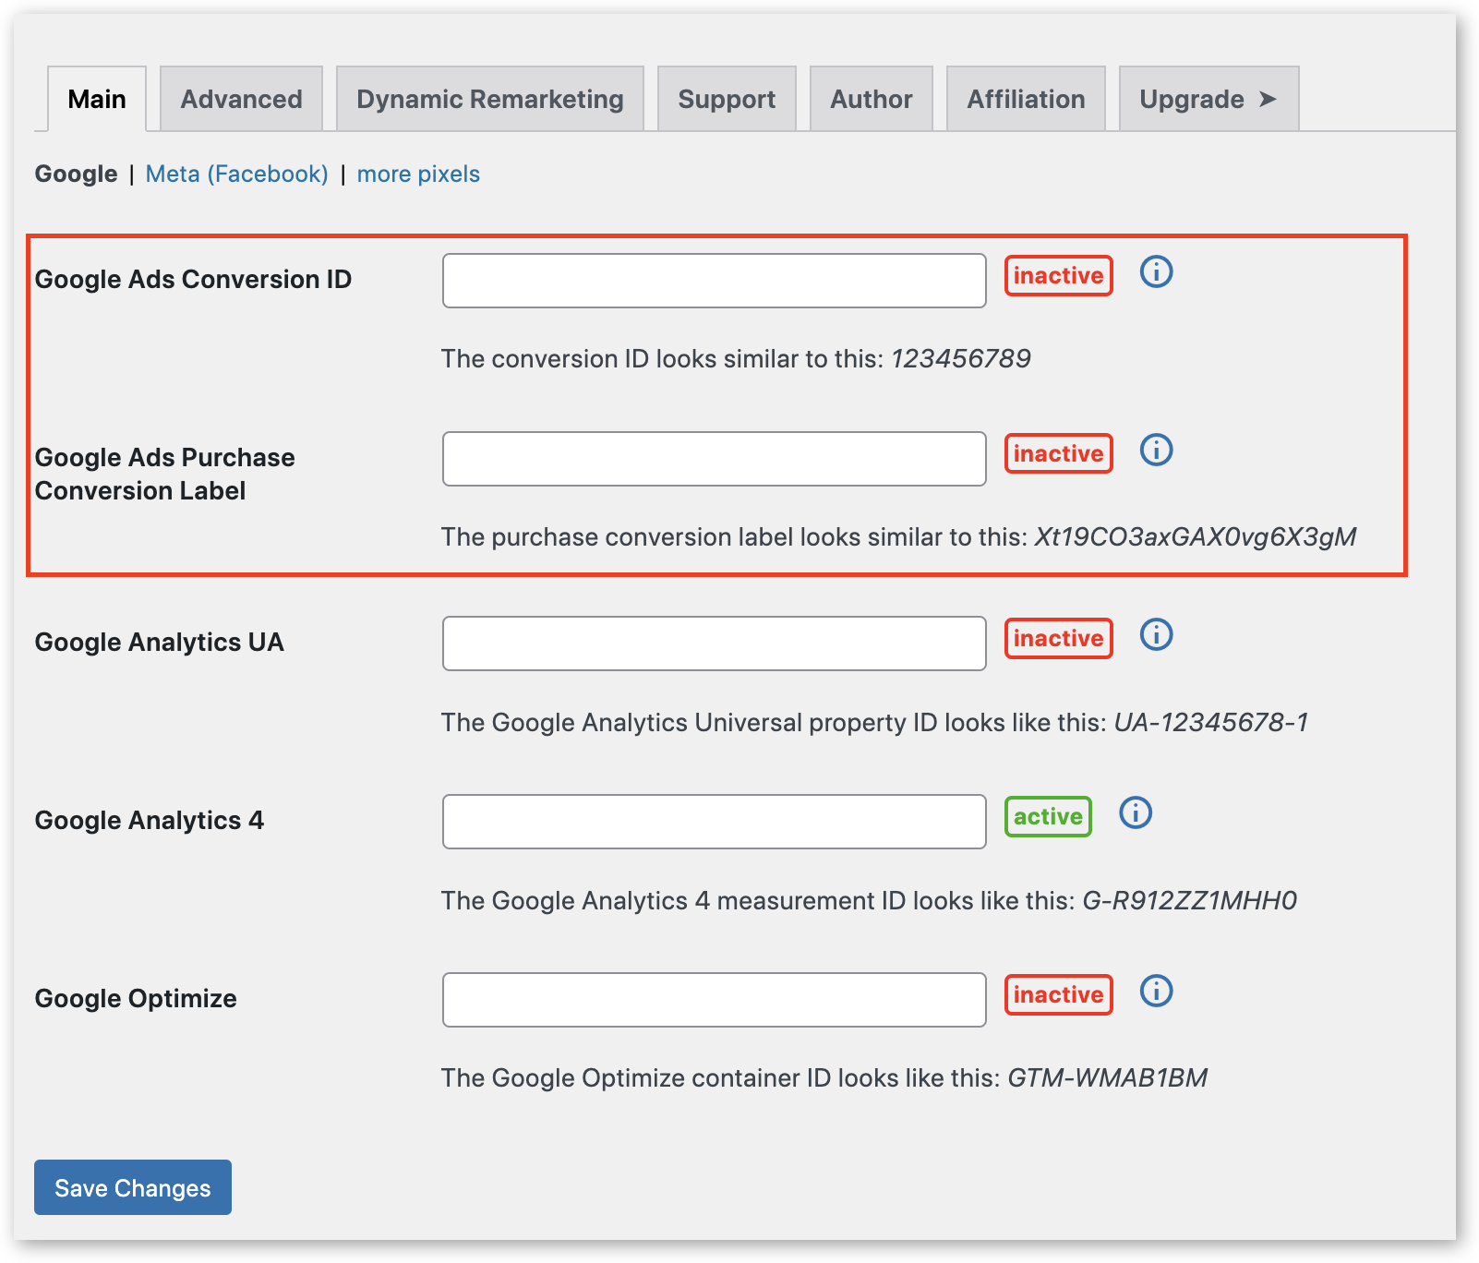
Task: Click the Google Analytics 4 label
Action: (x=150, y=820)
